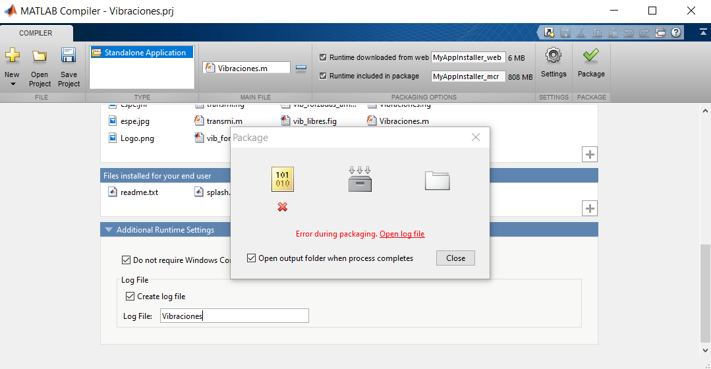Toggle the Create log file checkbox
This screenshot has width=711, height=369.
click(x=130, y=297)
